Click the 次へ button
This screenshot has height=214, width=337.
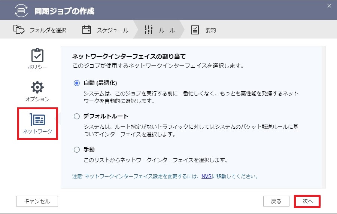307,201
